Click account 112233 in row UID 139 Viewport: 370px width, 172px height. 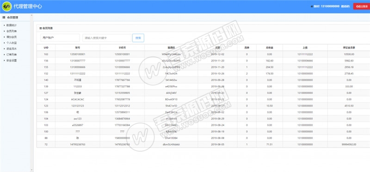point(77,86)
